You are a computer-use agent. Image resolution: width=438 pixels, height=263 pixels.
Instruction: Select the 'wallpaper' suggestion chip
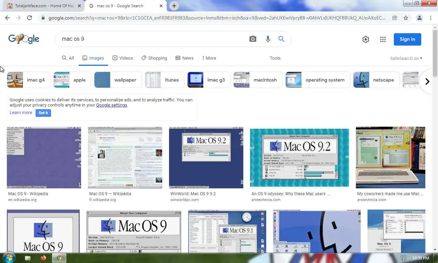coord(118,80)
